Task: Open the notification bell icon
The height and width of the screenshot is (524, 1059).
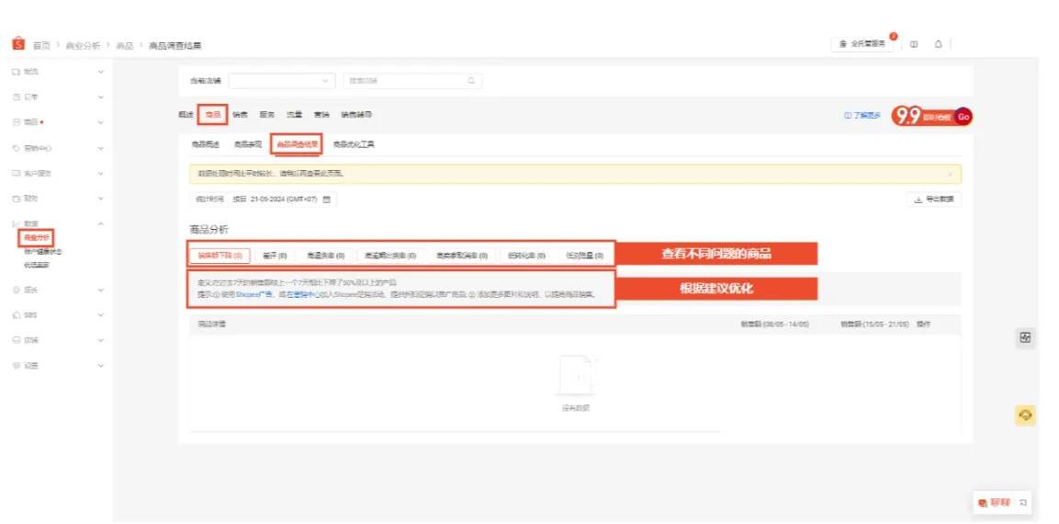Action: (938, 45)
